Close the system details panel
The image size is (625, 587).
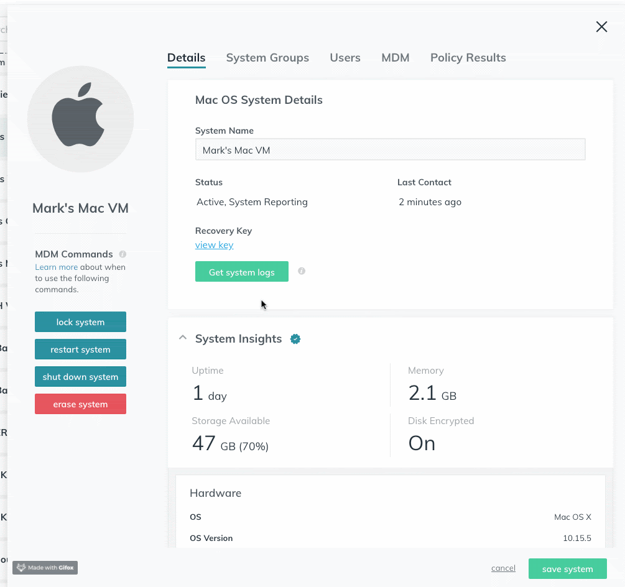pos(601,26)
